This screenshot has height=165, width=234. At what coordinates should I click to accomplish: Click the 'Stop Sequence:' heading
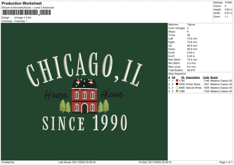pos(177,74)
